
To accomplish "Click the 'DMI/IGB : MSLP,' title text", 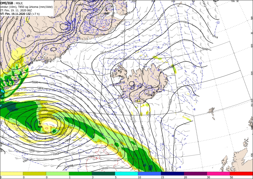I will [x=11, y=3].
